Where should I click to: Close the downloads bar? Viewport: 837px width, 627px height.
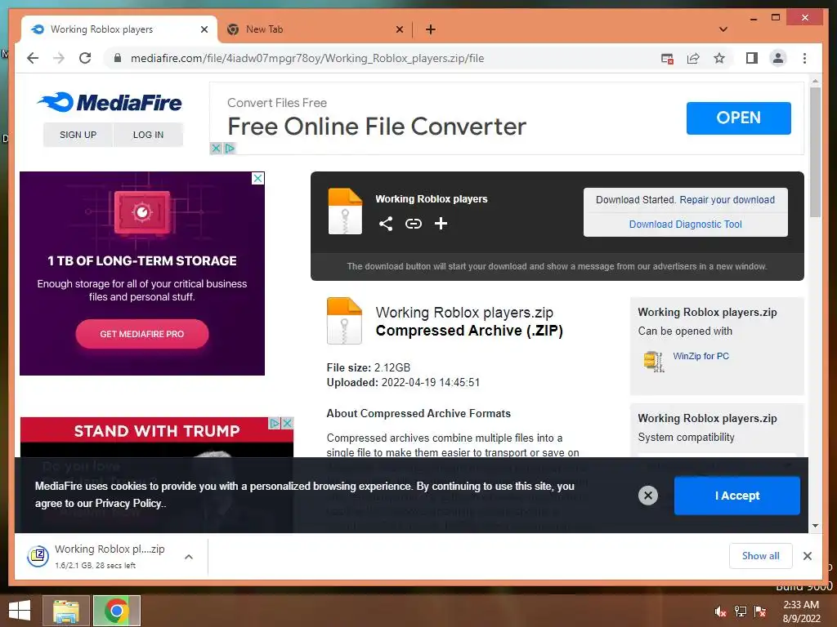[808, 556]
